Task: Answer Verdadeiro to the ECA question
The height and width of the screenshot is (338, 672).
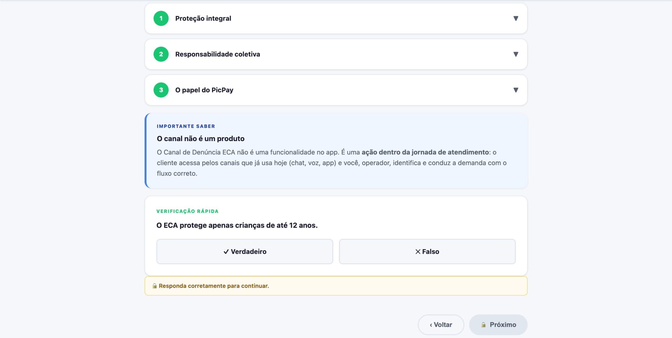Action: 245,251
